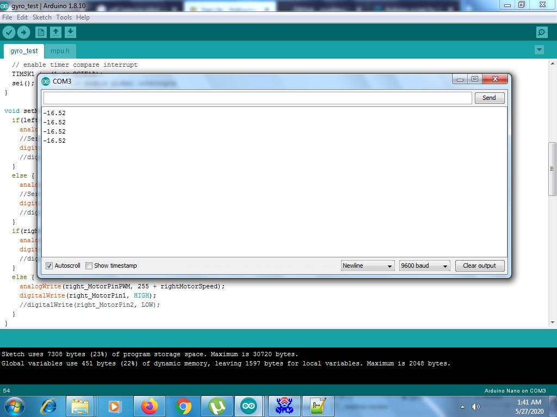
Task: Click the Sketch uses 7308 bytes console line
Action: pos(150,354)
